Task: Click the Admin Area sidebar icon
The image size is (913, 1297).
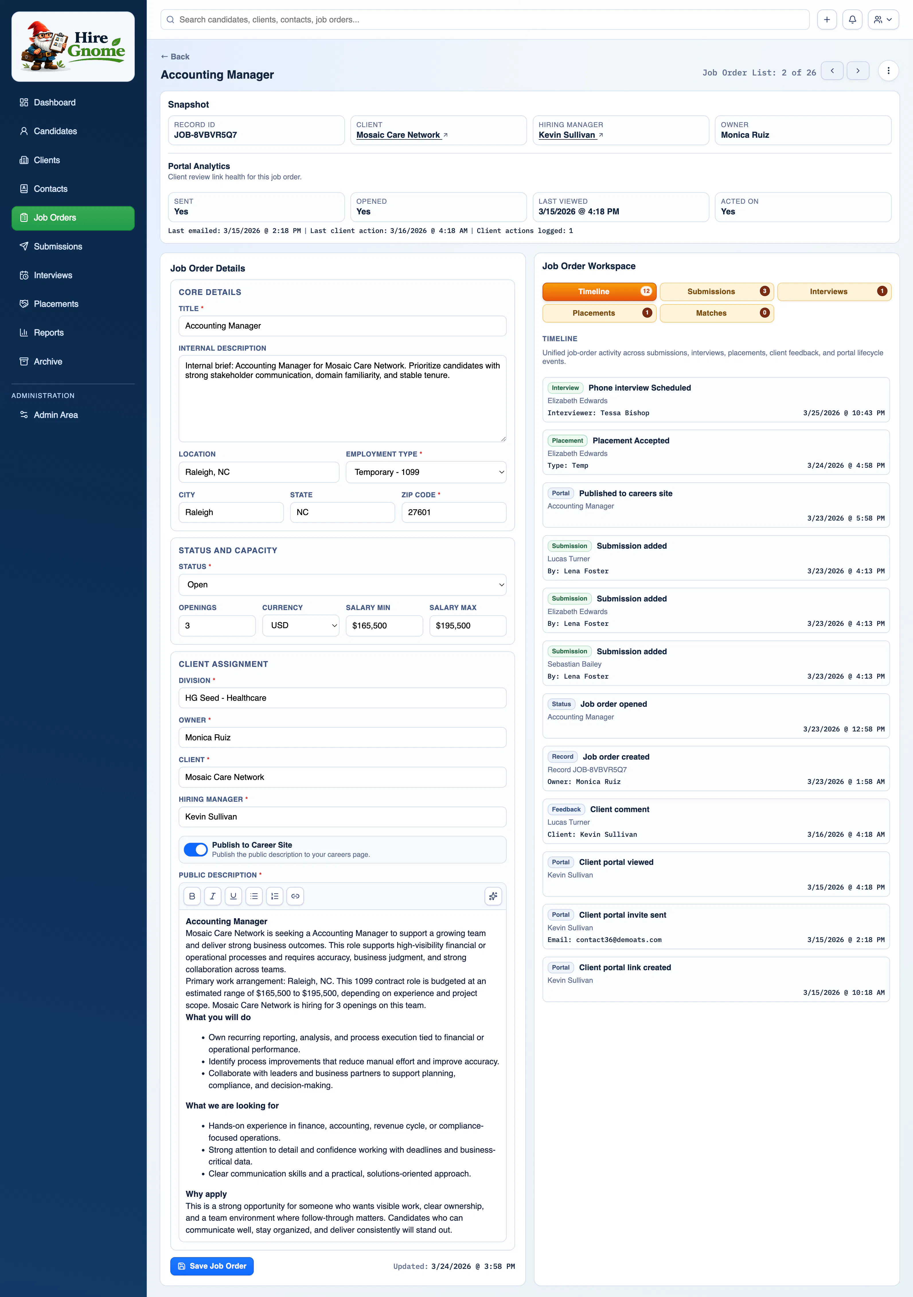Action: click(24, 415)
